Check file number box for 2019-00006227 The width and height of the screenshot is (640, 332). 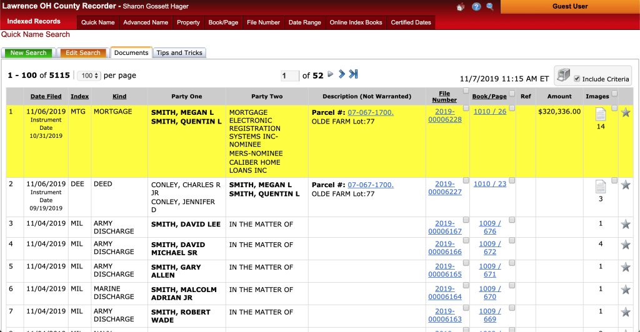click(x=466, y=180)
